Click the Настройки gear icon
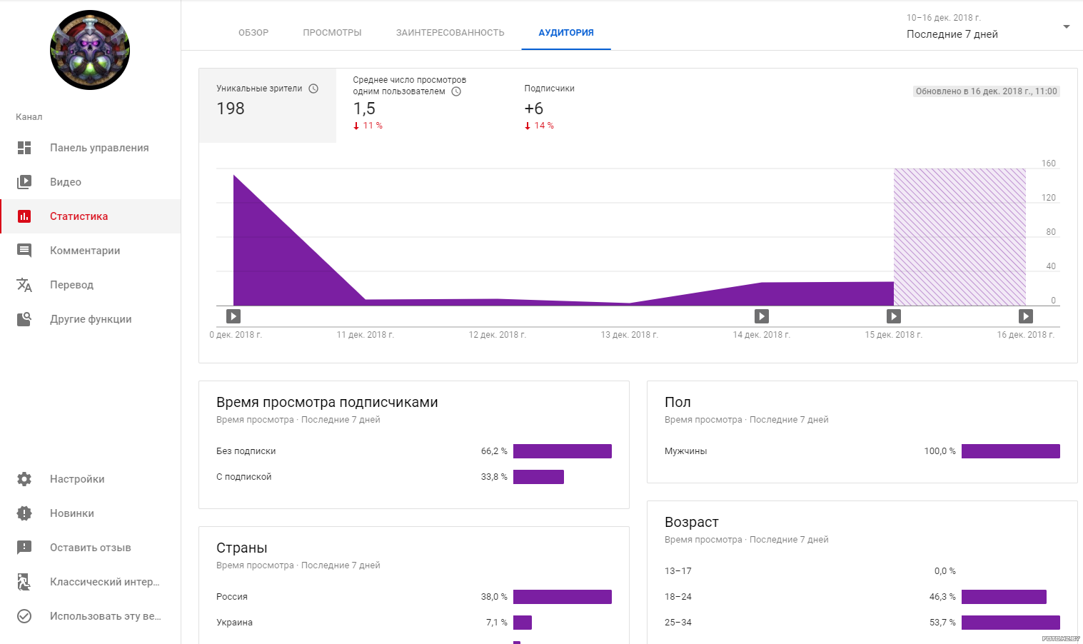 click(24, 479)
